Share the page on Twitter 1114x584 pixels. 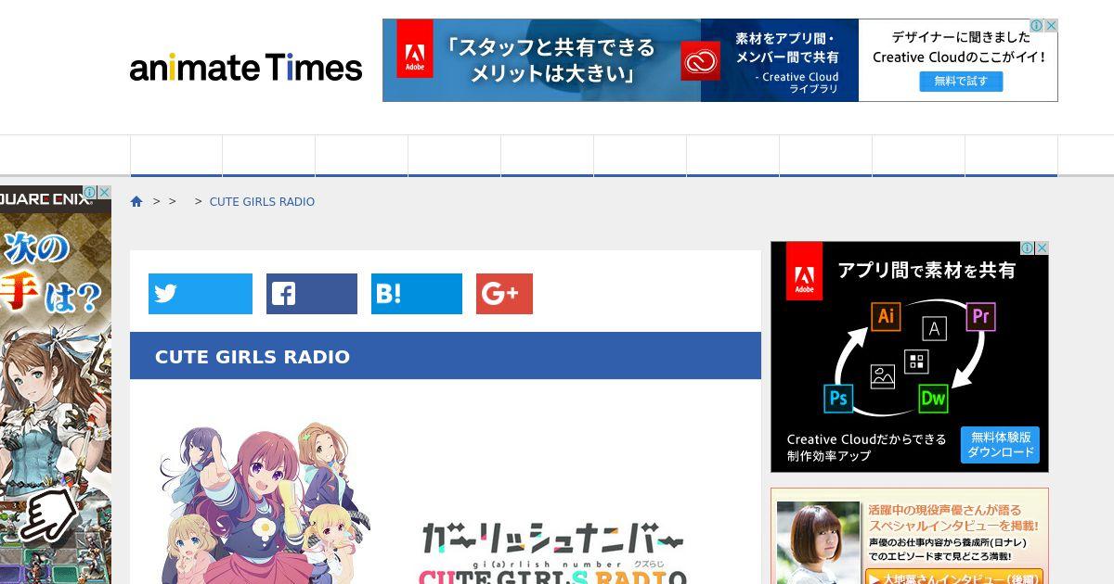201,294
